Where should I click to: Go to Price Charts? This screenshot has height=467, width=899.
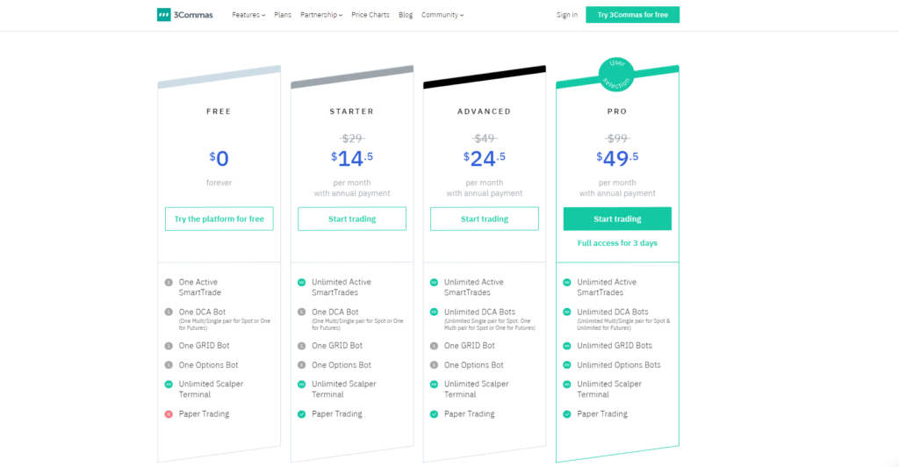[370, 15]
